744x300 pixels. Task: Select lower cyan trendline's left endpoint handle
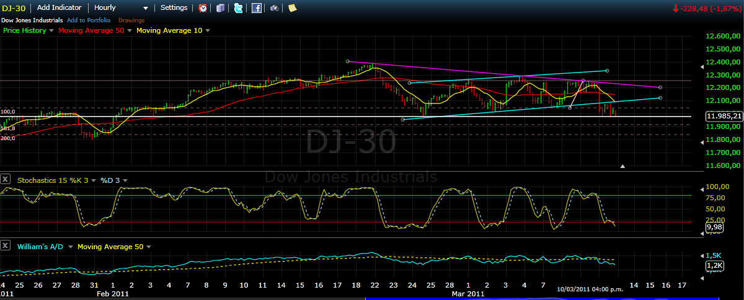(403, 120)
